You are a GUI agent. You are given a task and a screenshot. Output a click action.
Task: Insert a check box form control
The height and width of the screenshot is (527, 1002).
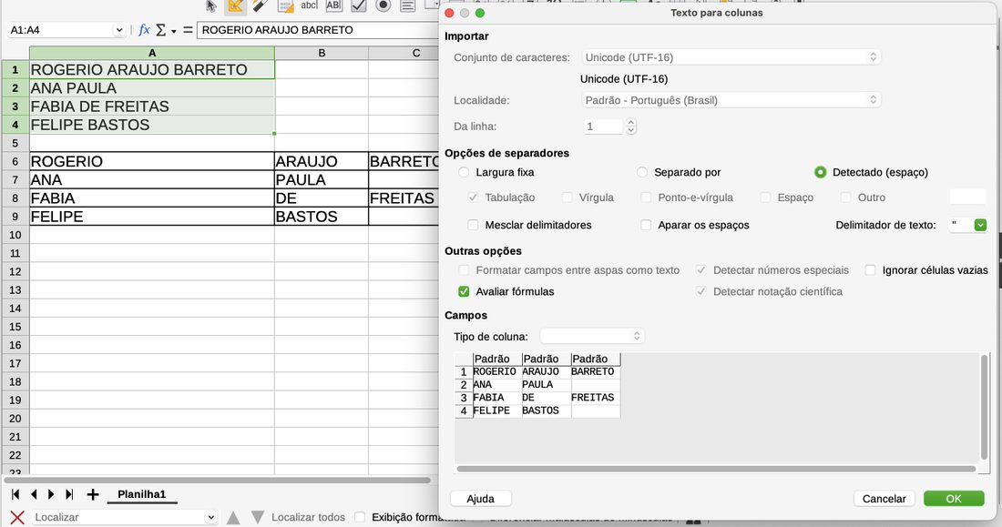[359, 5]
